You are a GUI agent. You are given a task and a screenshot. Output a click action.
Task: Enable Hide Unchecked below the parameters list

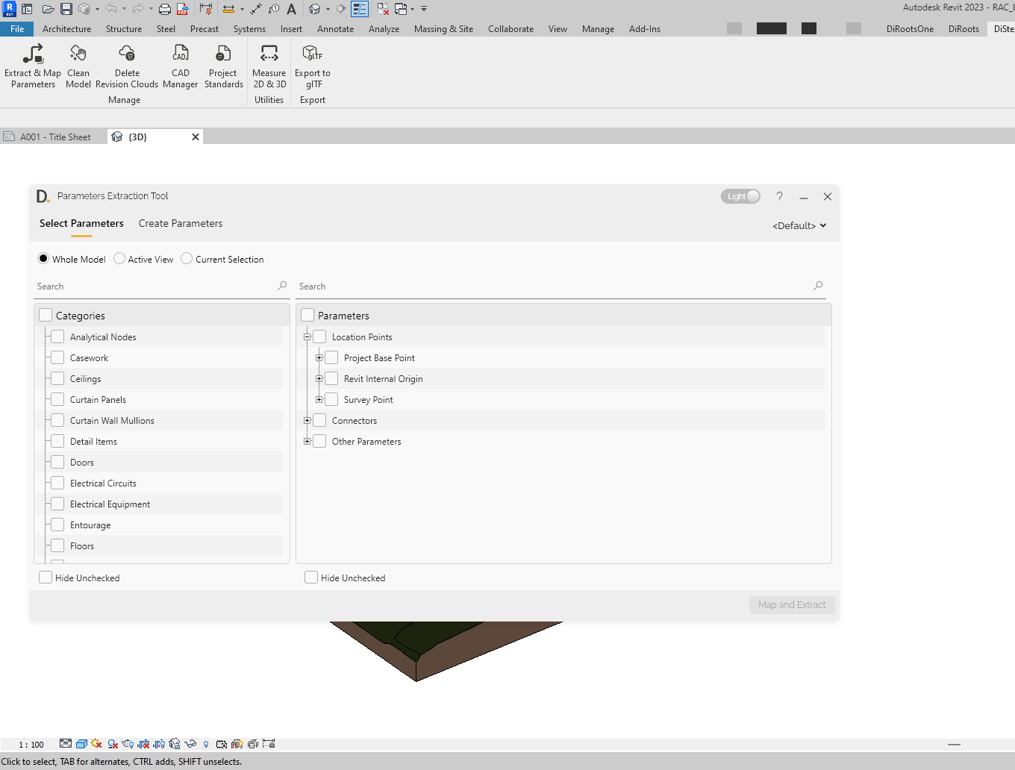311,577
